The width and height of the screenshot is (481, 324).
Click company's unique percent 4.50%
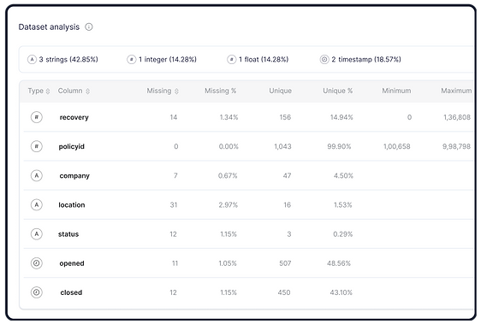point(343,175)
